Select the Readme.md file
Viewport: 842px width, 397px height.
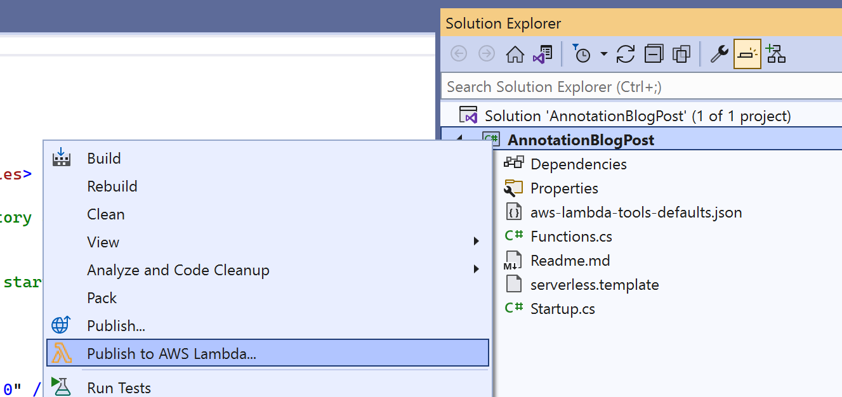click(570, 261)
